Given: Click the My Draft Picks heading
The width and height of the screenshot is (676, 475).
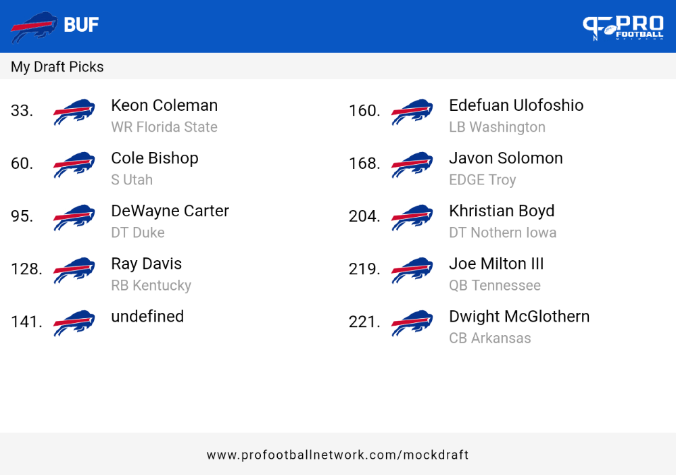Looking at the screenshot, I should (x=57, y=67).
